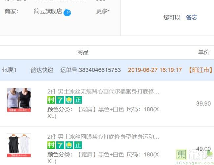
Task: Click the yellow bag badge on second product
Action: pos(69,145)
